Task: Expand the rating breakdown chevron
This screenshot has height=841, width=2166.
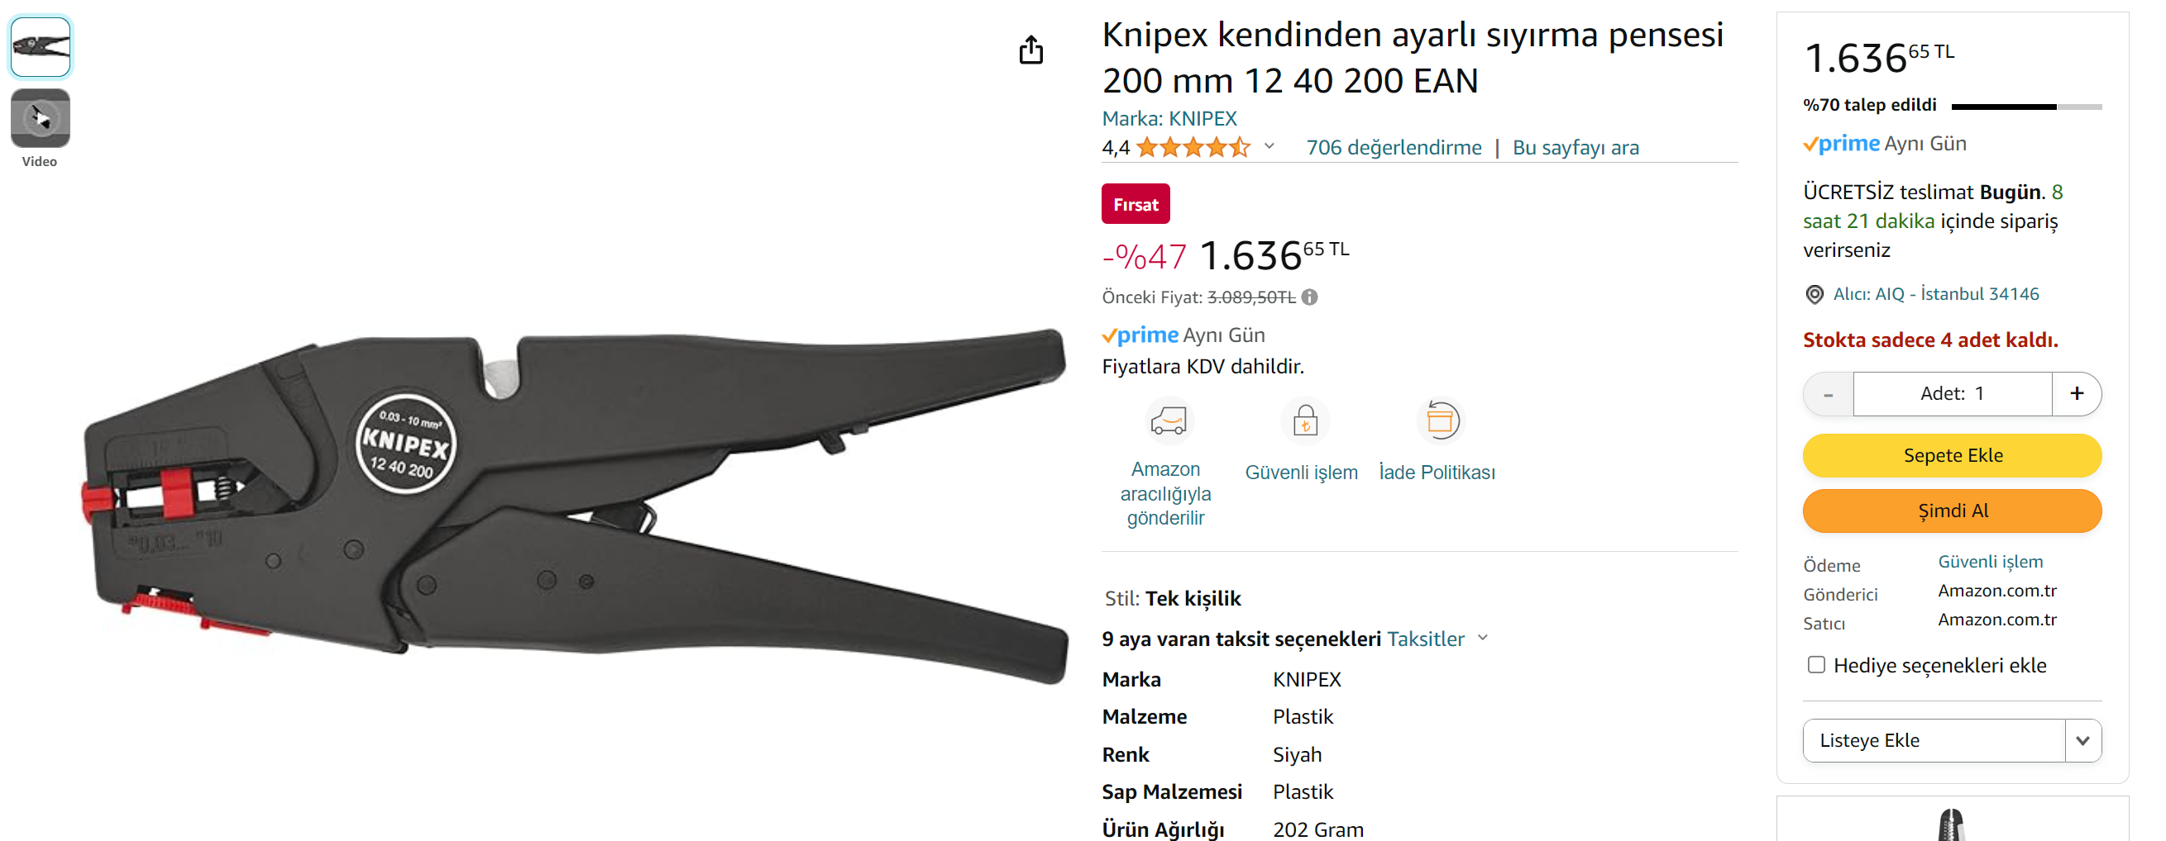Action: point(1269,146)
